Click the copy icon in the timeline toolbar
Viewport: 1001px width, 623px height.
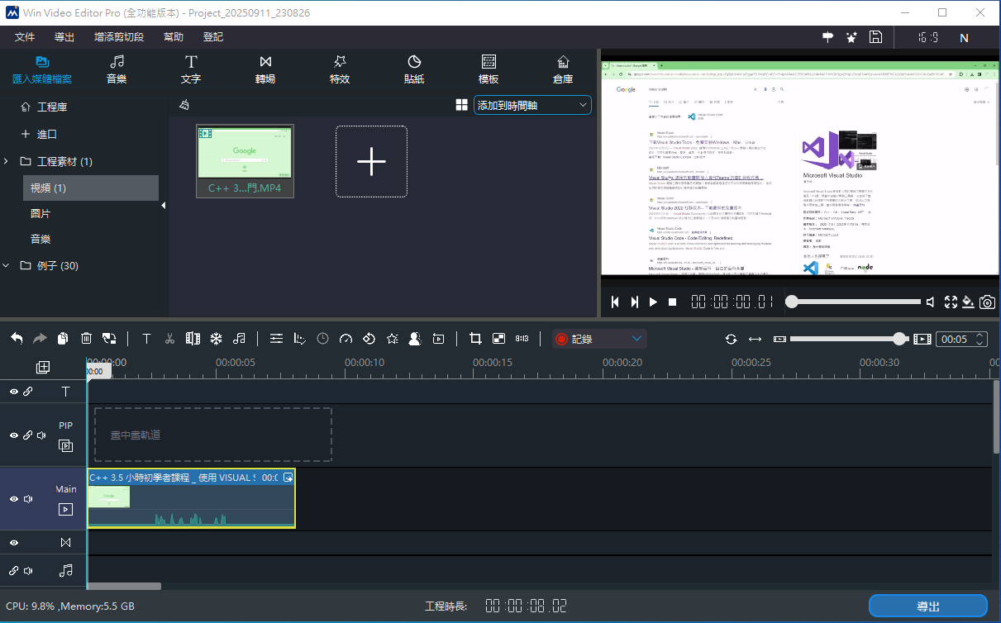pyautogui.click(x=63, y=338)
